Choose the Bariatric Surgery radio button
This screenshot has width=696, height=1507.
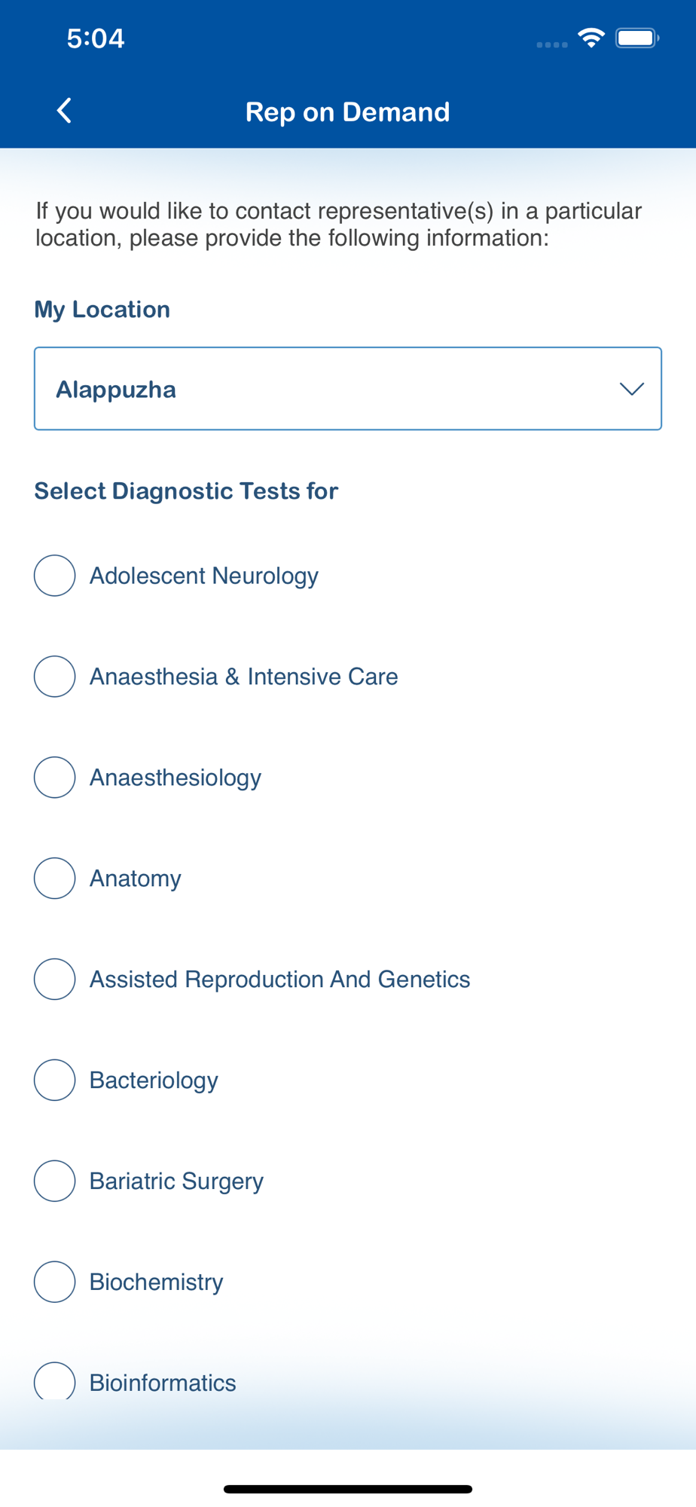55,1181
